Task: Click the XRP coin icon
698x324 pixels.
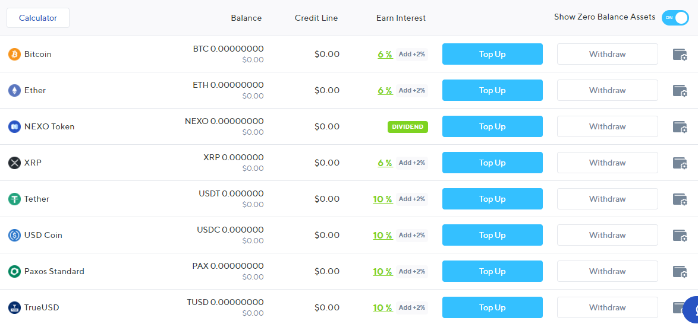Action: 15,163
